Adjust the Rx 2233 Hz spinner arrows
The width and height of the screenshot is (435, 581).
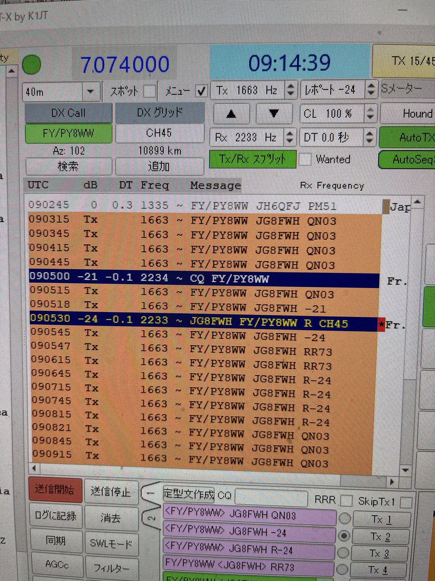coord(290,138)
